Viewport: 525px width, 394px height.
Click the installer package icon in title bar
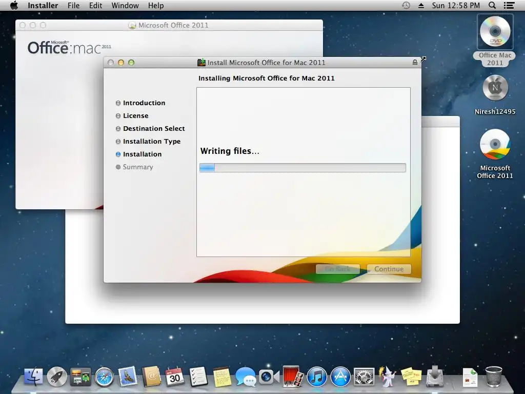pyautogui.click(x=201, y=62)
